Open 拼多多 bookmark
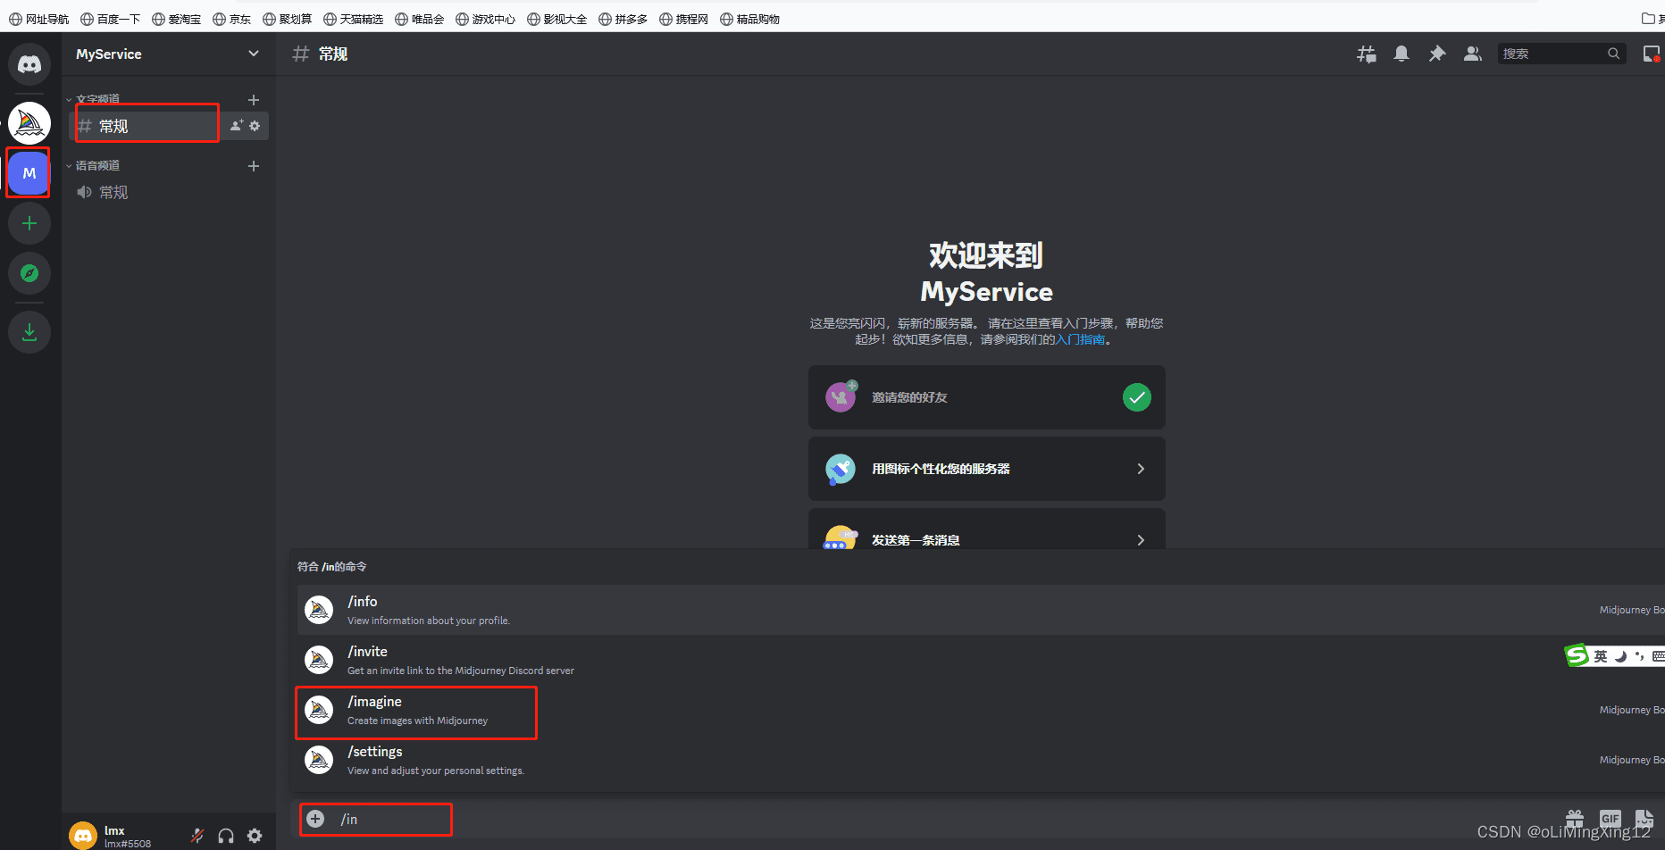Viewport: 1665px width, 850px height. (623, 19)
